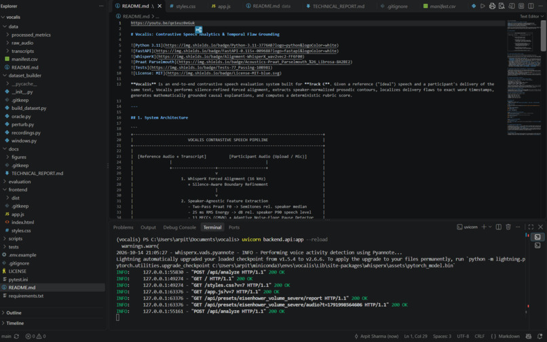The image size is (547, 342).
Task: Kill the terminal with trash icon
Action: pyautogui.click(x=508, y=227)
